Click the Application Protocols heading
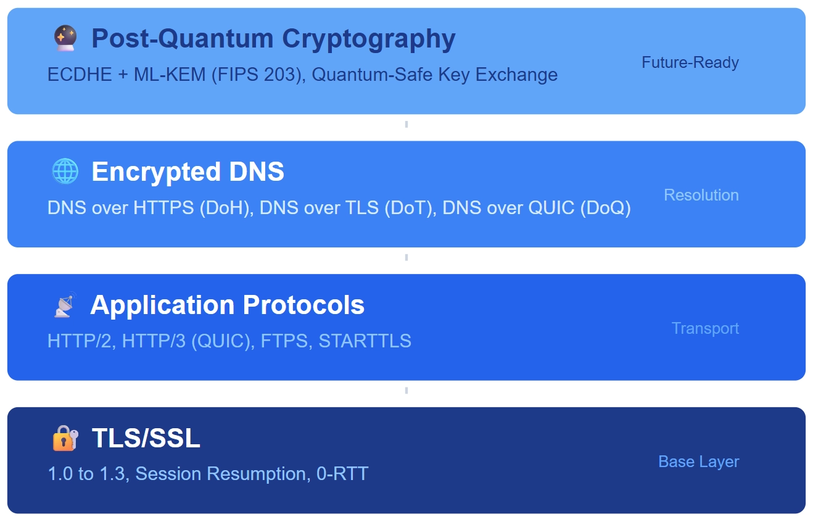This screenshot has width=813, height=522. [x=227, y=305]
